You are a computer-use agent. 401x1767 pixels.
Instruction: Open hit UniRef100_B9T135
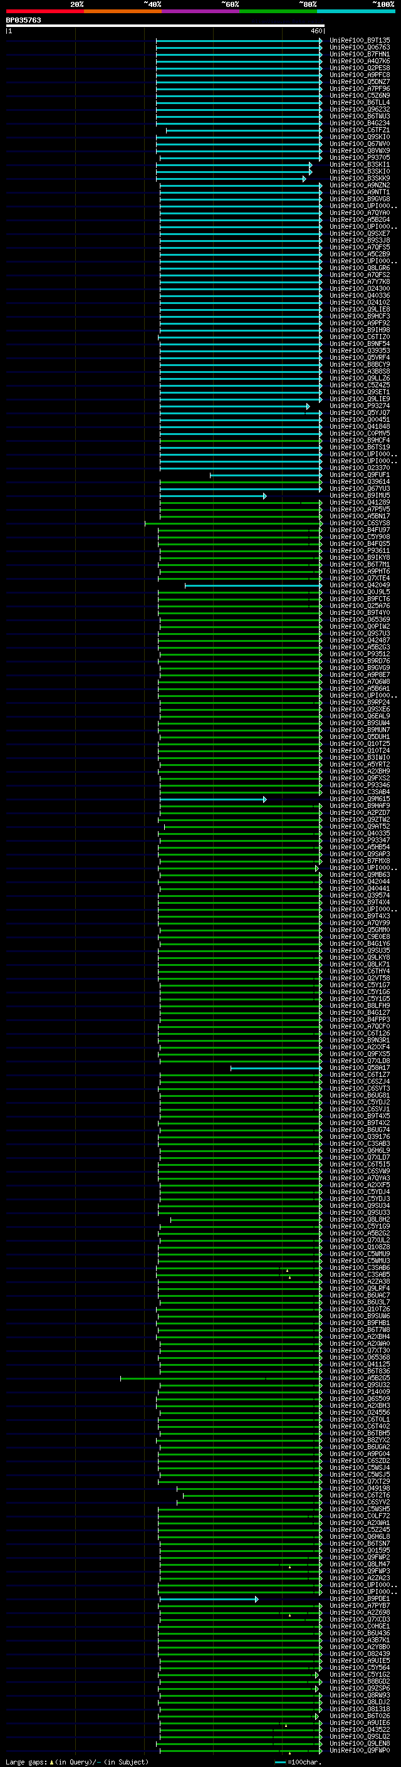coord(360,41)
